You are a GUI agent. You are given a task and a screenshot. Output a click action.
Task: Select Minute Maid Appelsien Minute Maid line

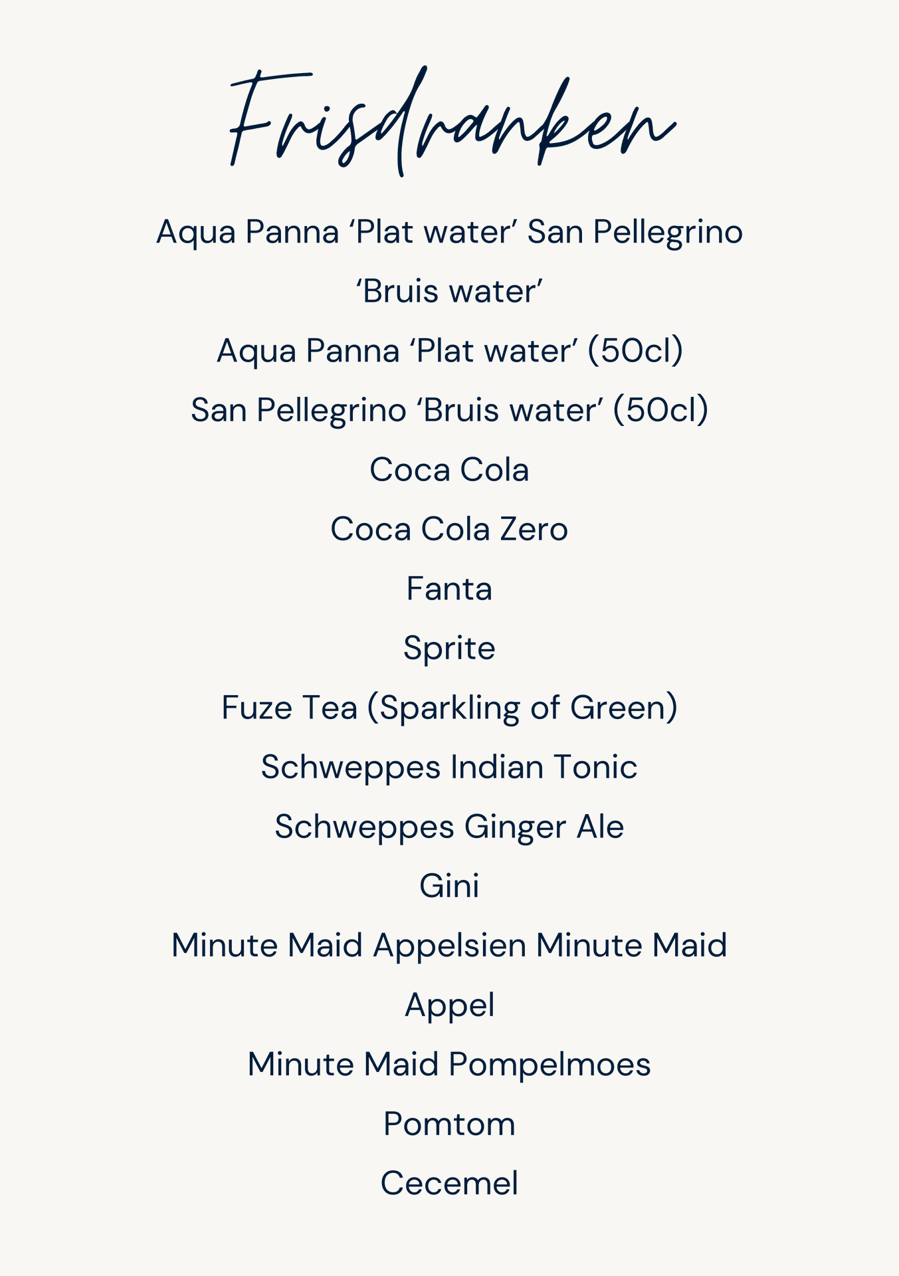pos(449,946)
